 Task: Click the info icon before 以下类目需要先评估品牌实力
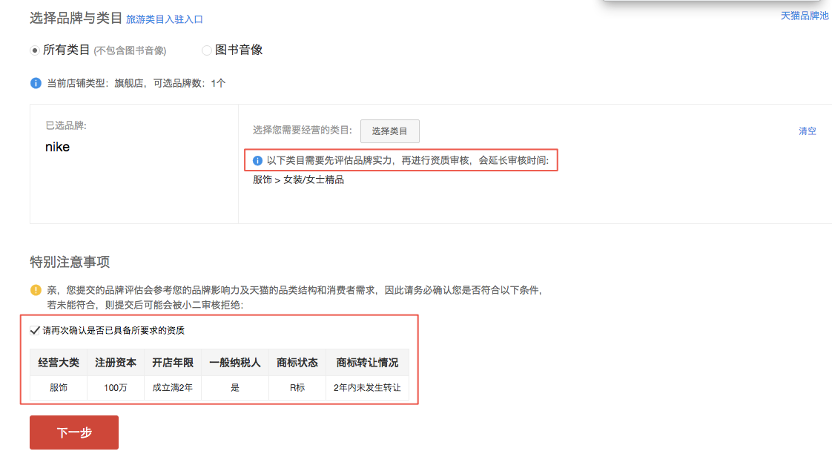[258, 160]
